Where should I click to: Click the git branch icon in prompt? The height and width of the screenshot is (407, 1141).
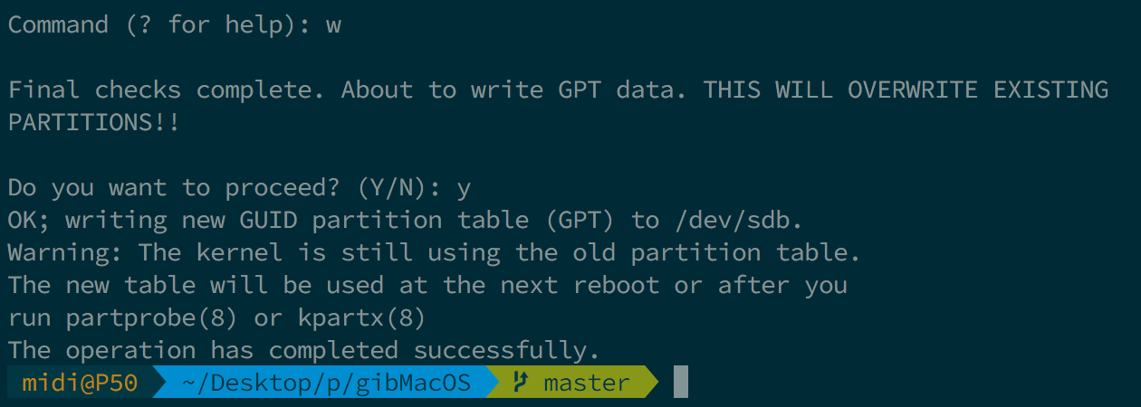[519, 383]
